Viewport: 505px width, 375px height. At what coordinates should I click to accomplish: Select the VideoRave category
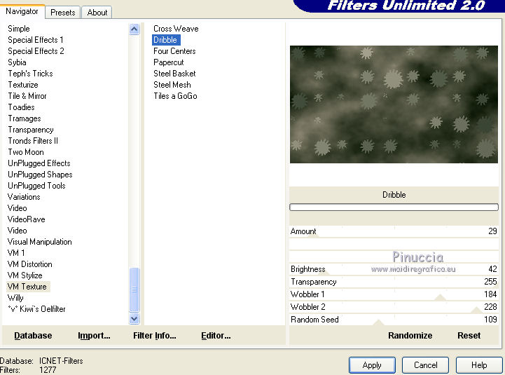click(26, 219)
